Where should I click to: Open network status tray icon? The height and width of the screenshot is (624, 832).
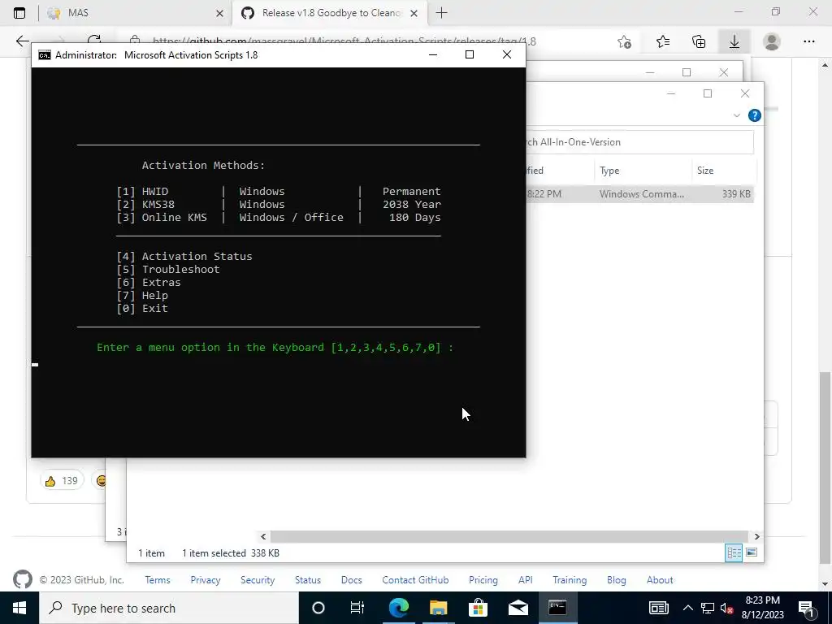(708, 608)
